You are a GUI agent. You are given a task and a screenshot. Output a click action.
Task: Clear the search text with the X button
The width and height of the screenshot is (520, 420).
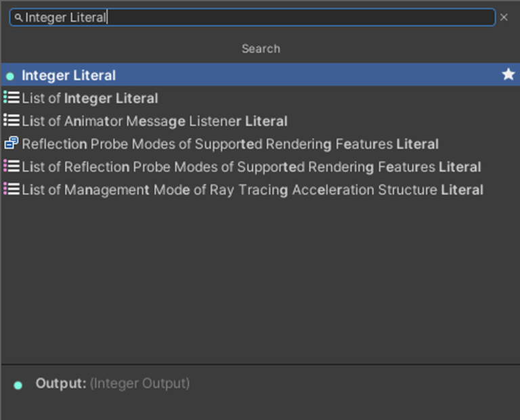(x=504, y=18)
